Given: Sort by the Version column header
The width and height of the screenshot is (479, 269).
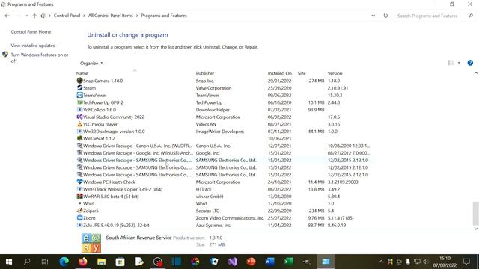Looking at the screenshot, I should point(335,73).
